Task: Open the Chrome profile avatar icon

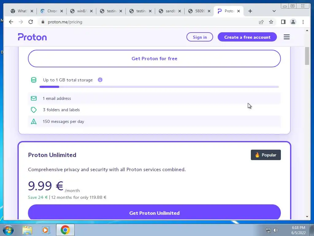Action: [x=293, y=22]
